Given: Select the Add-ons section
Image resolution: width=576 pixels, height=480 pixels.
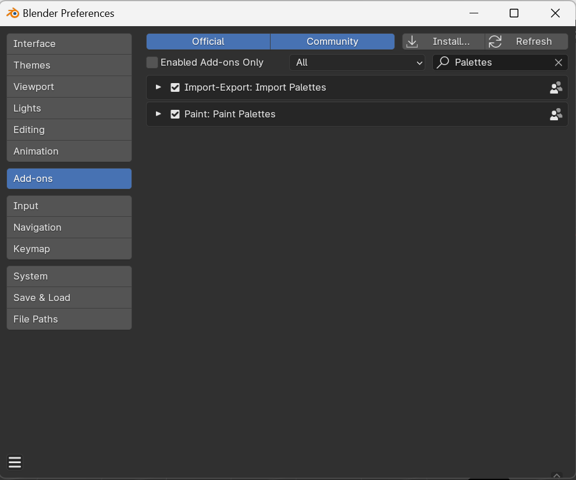Looking at the screenshot, I should 69,179.
